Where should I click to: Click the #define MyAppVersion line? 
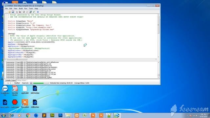[x=21, y=23]
